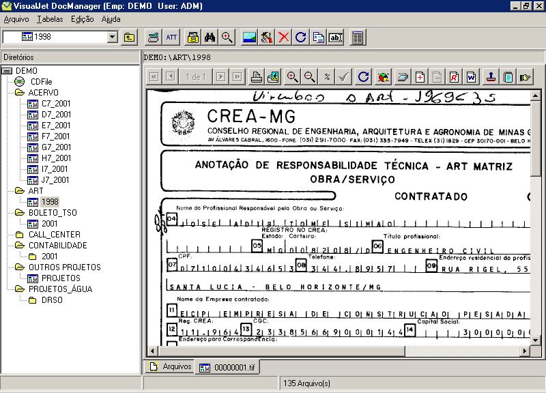Viewport: 546px width, 393px height.
Task: Open search with the binoculars icon
Action: coord(210,38)
